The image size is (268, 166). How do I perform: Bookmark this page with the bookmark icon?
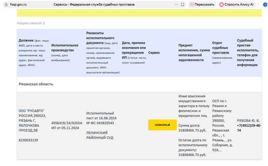pyautogui.click(x=183, y=5)
